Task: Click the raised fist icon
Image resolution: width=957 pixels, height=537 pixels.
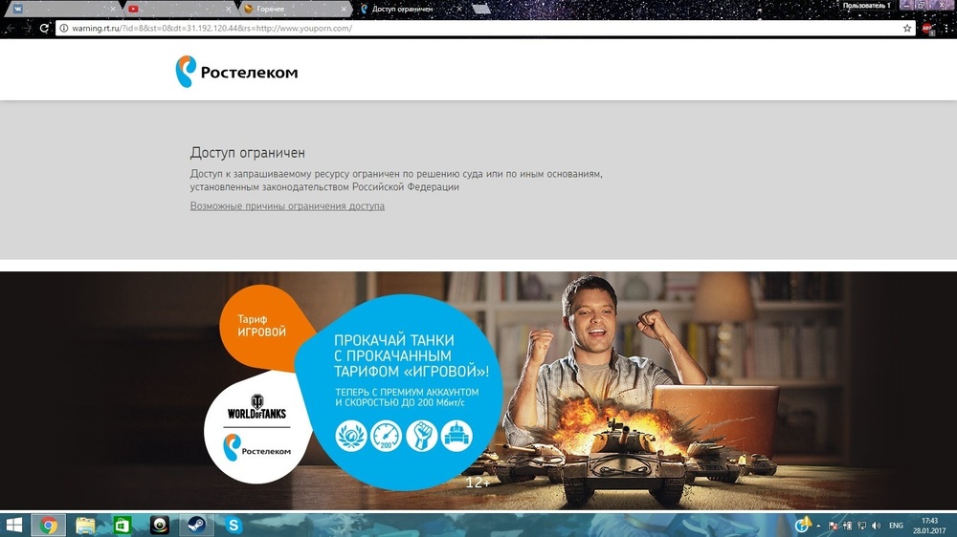Action: pyautogui.click(x=422, y=436)
